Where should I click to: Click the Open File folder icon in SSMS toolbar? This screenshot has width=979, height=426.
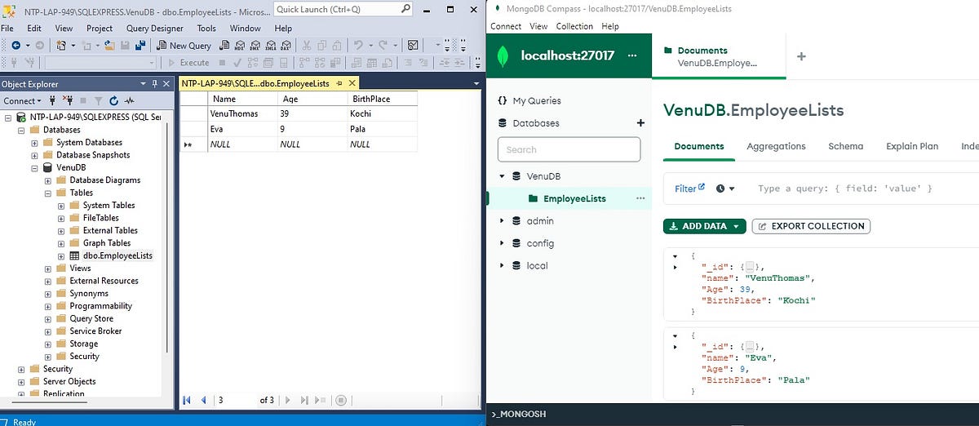coord(108,46)
